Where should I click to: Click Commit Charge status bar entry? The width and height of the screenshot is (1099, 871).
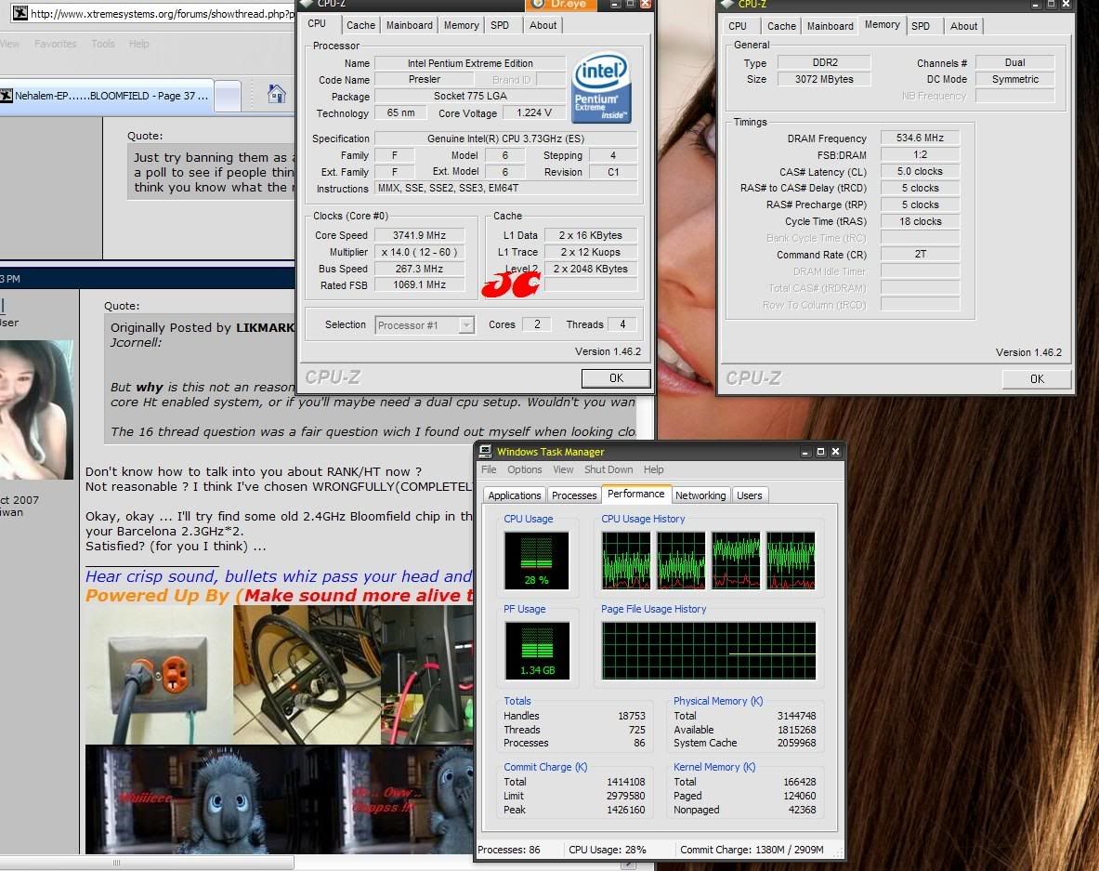click(x=752, y=850)
